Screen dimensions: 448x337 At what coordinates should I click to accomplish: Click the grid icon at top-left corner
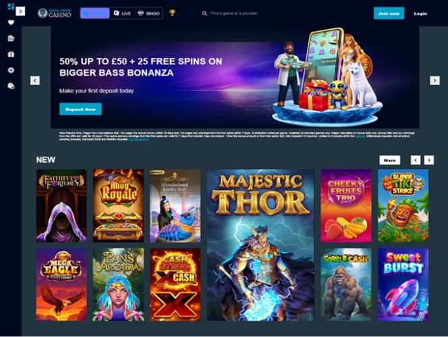point(11,6)
